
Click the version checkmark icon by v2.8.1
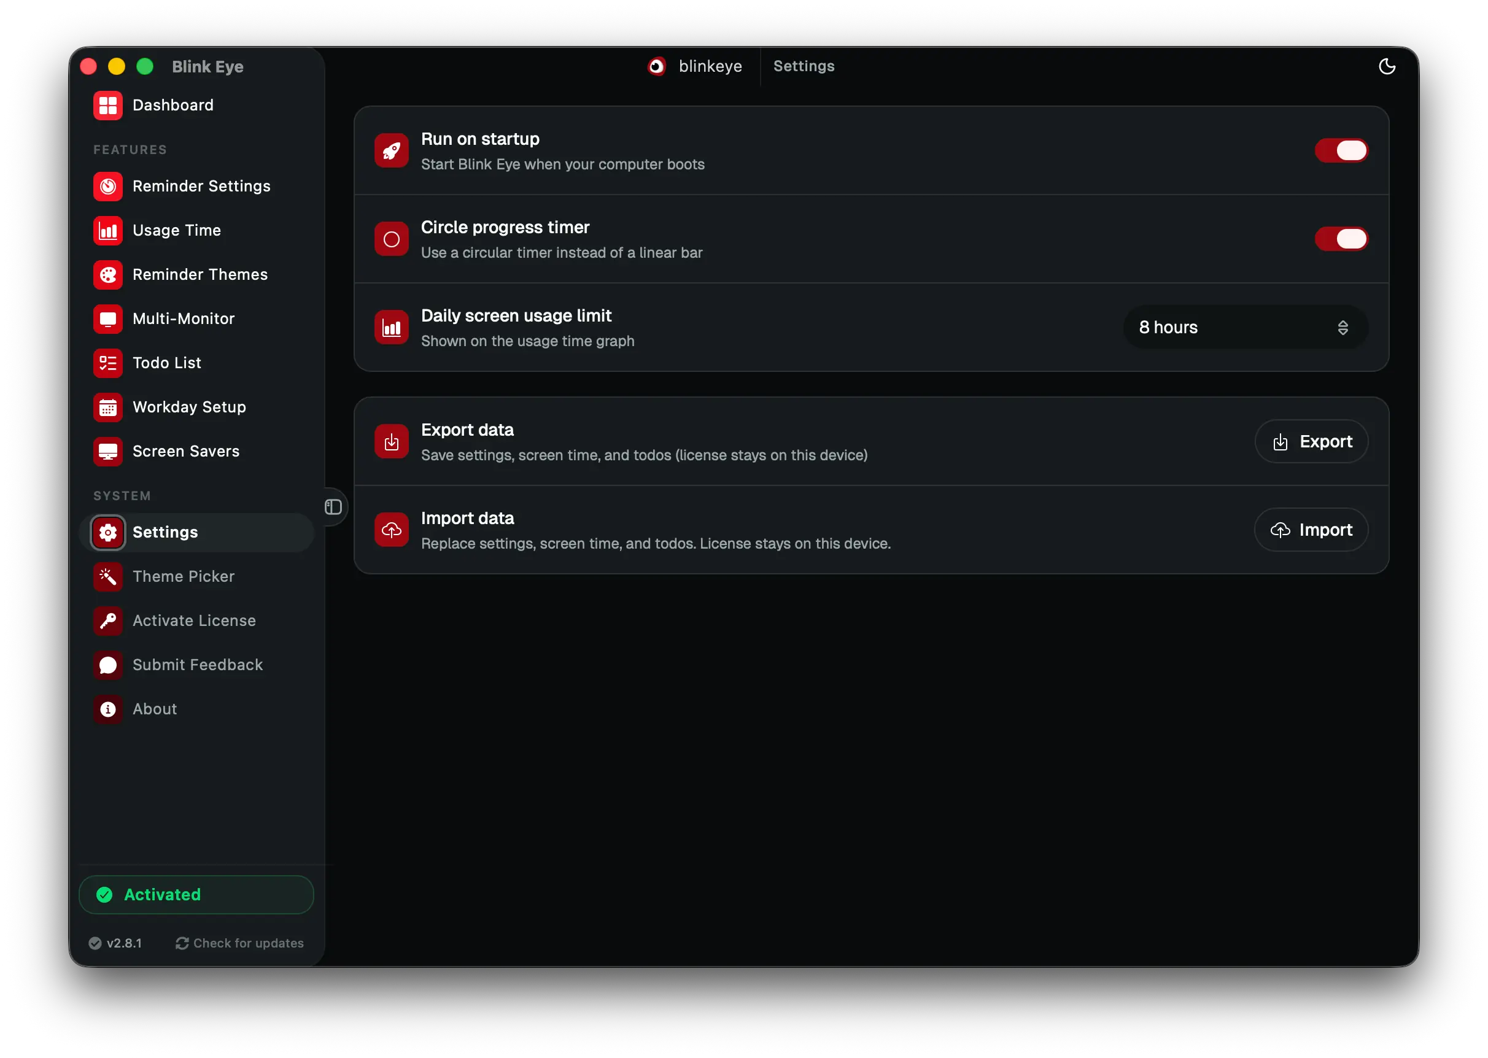[95, 943]
